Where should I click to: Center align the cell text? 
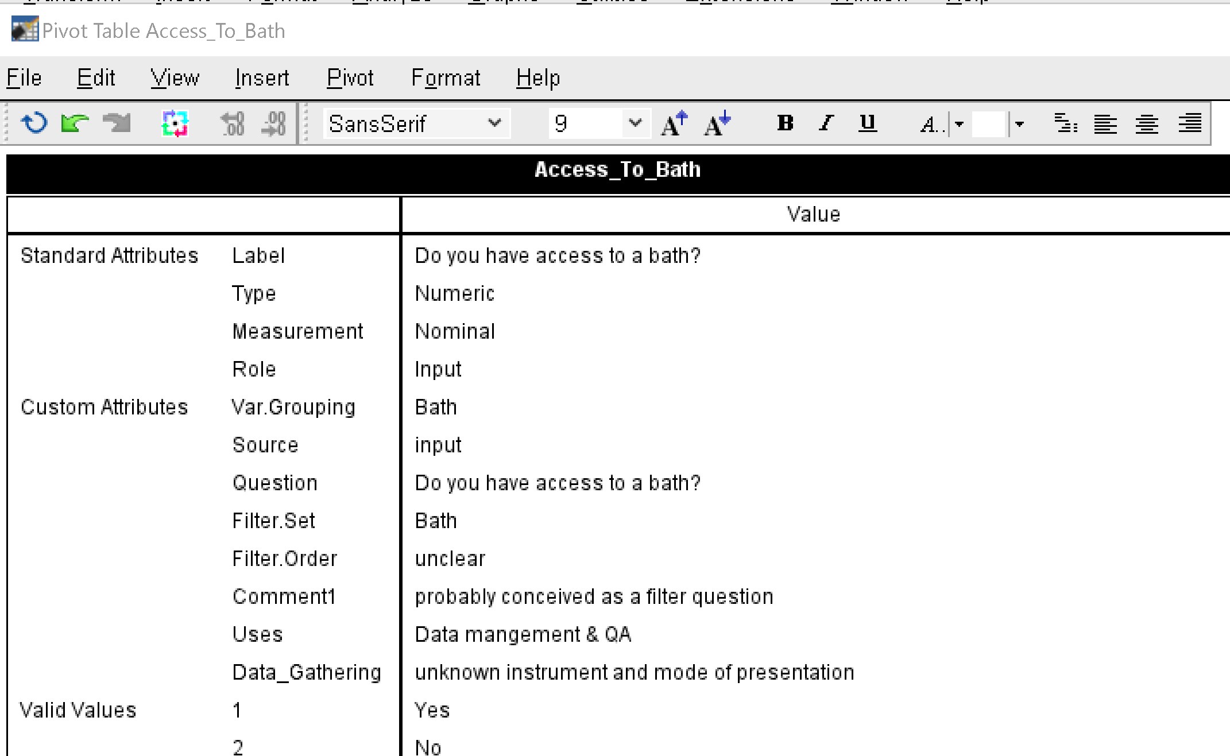coord(1147,123)
